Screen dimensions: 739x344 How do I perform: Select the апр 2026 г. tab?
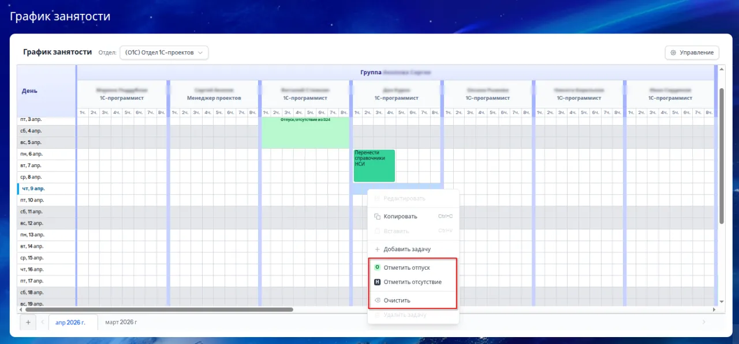pos(70,322)
